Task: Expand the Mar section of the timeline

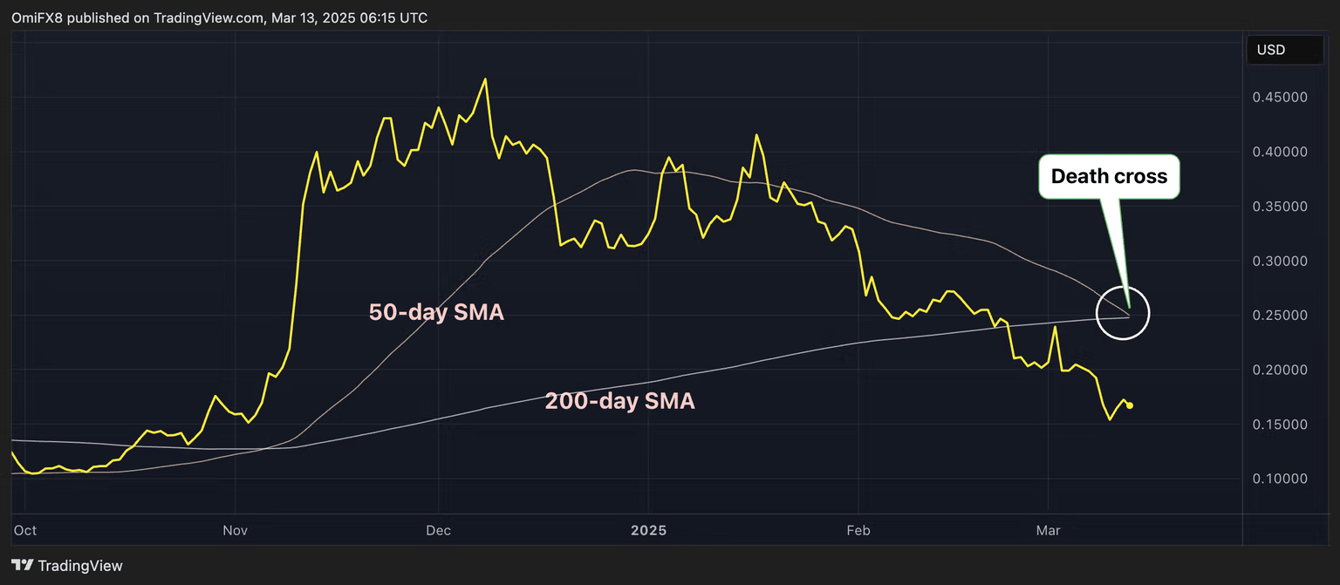Action: (1048, 530)
